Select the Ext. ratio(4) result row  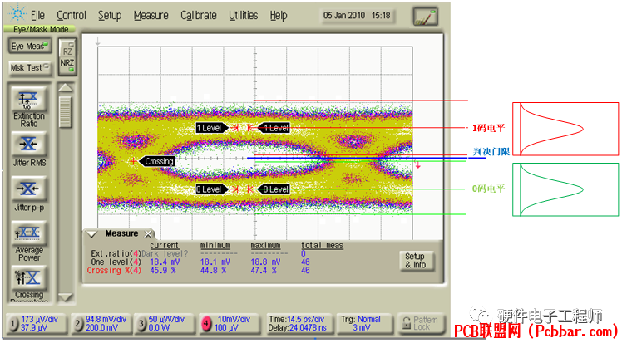(x=199, y=253)
